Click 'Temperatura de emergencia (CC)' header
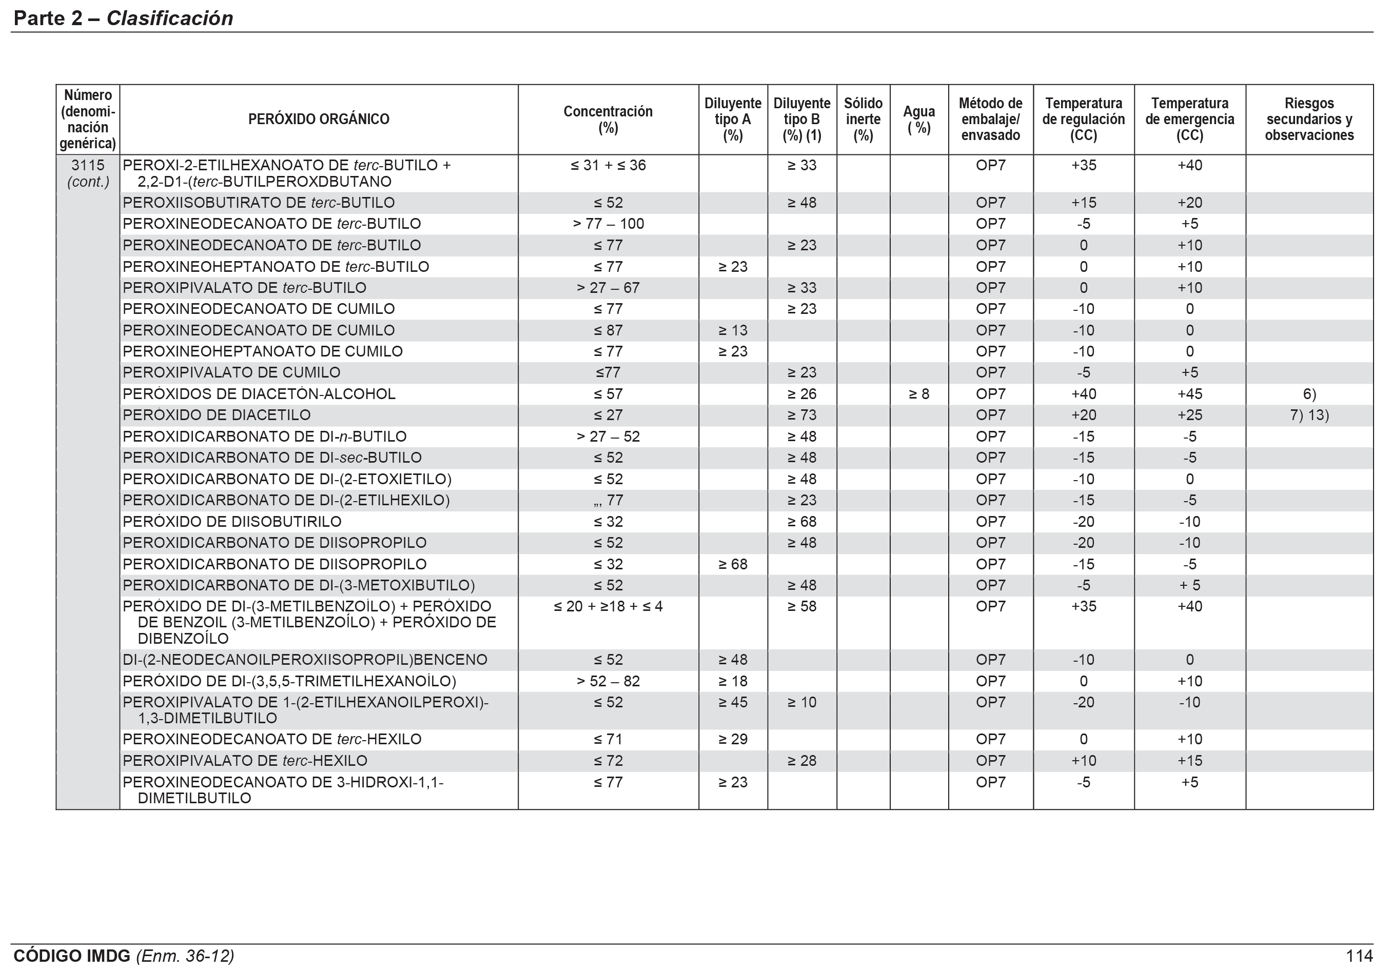This screenshot has width=1391, height=971. click(x=1190, y=120)
